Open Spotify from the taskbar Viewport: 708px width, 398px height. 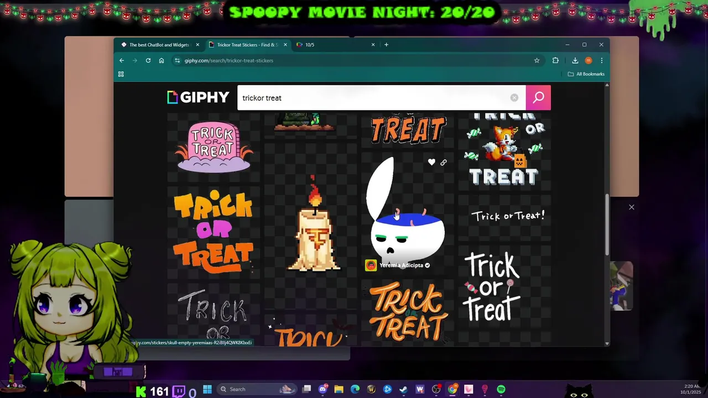[501, 389]
